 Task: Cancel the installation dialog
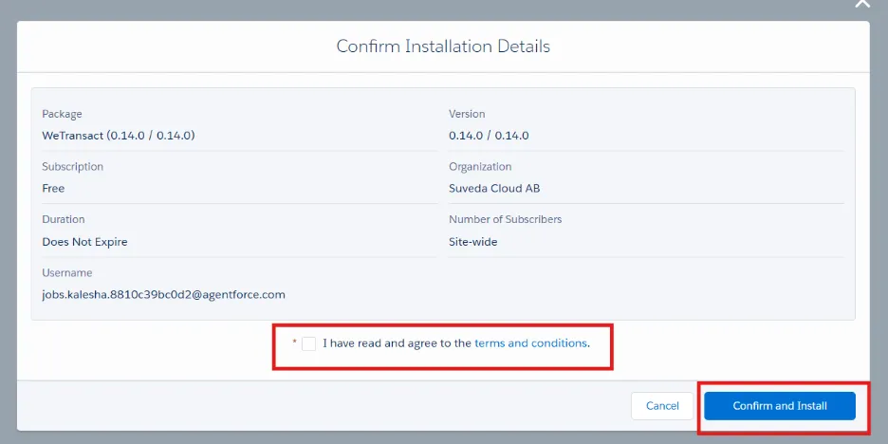[x=662, y=405]
